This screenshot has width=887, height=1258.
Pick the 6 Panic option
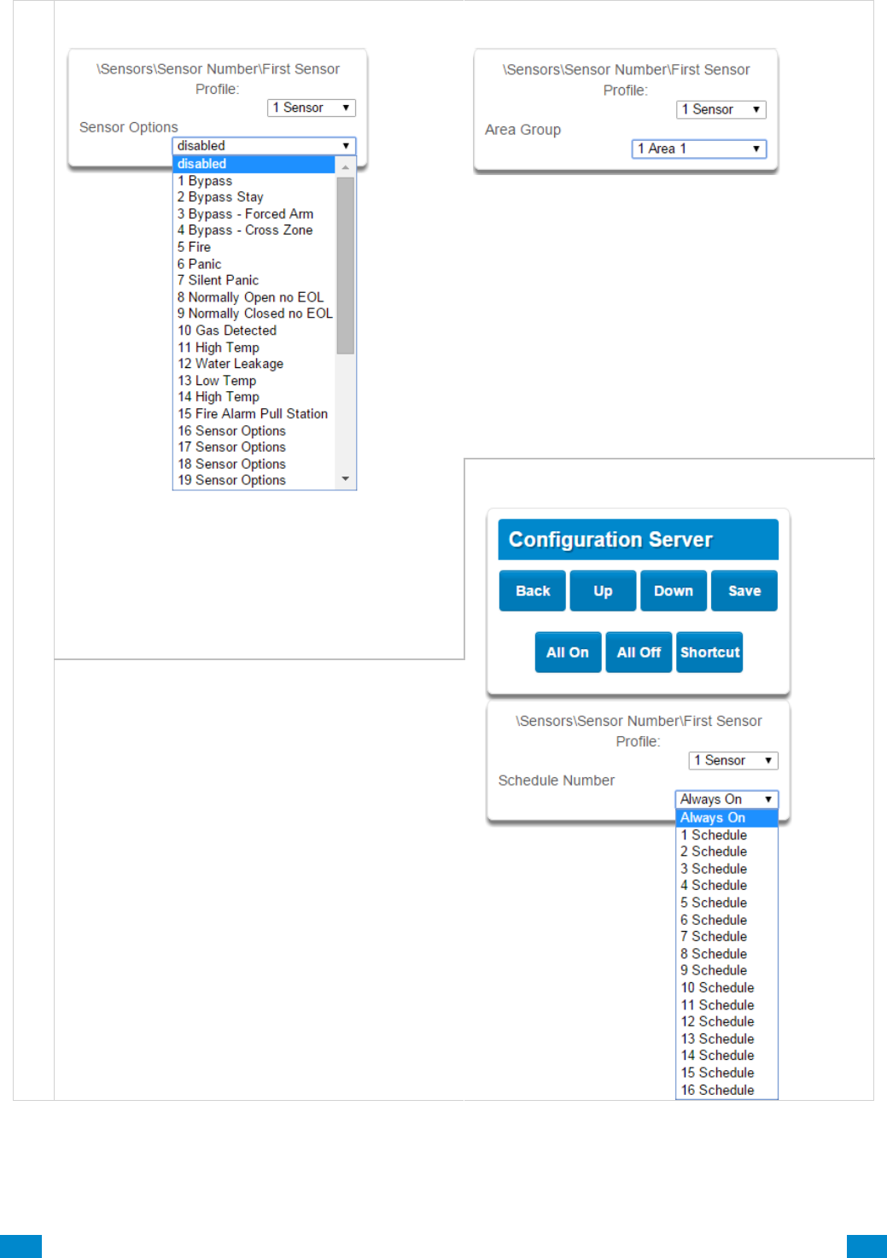(x=254, y=264)
